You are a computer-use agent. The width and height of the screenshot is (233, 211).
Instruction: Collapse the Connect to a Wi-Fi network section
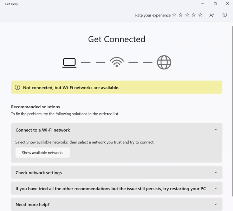pyautogui.click(x=216, y=130)
